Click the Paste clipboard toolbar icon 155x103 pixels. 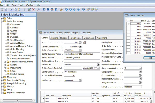point(19,9)
